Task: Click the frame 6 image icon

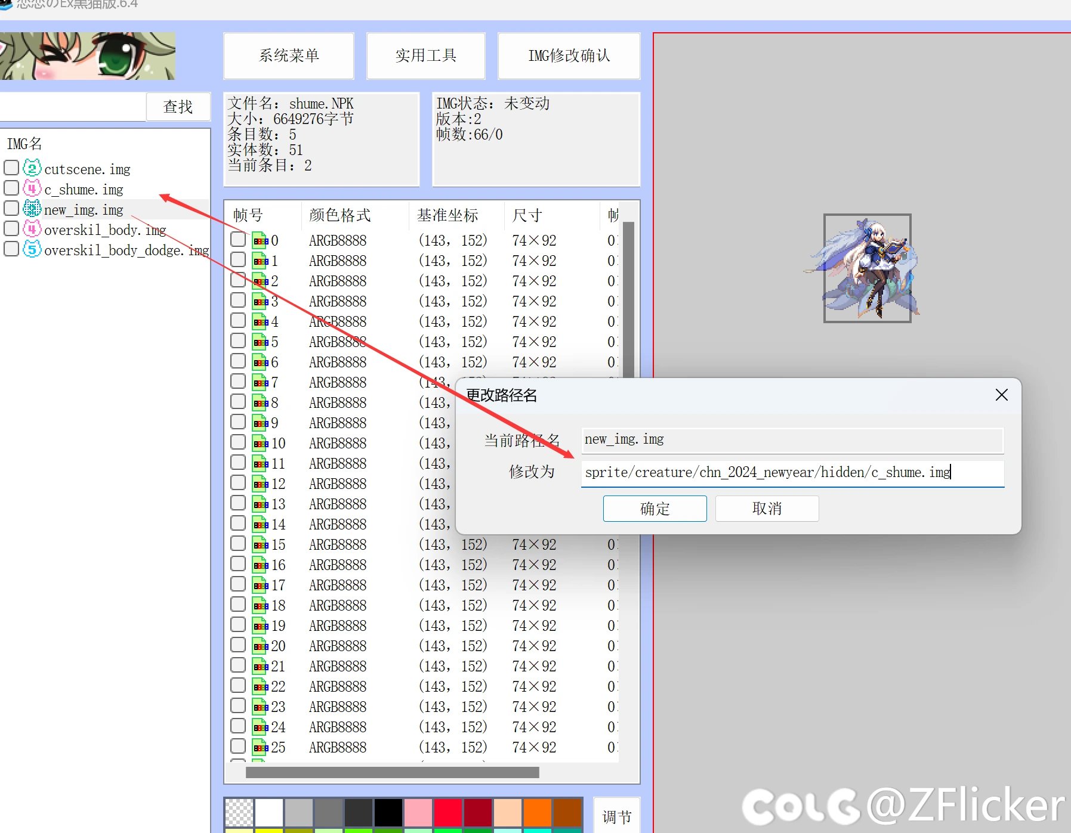Action: click(260, 362)
